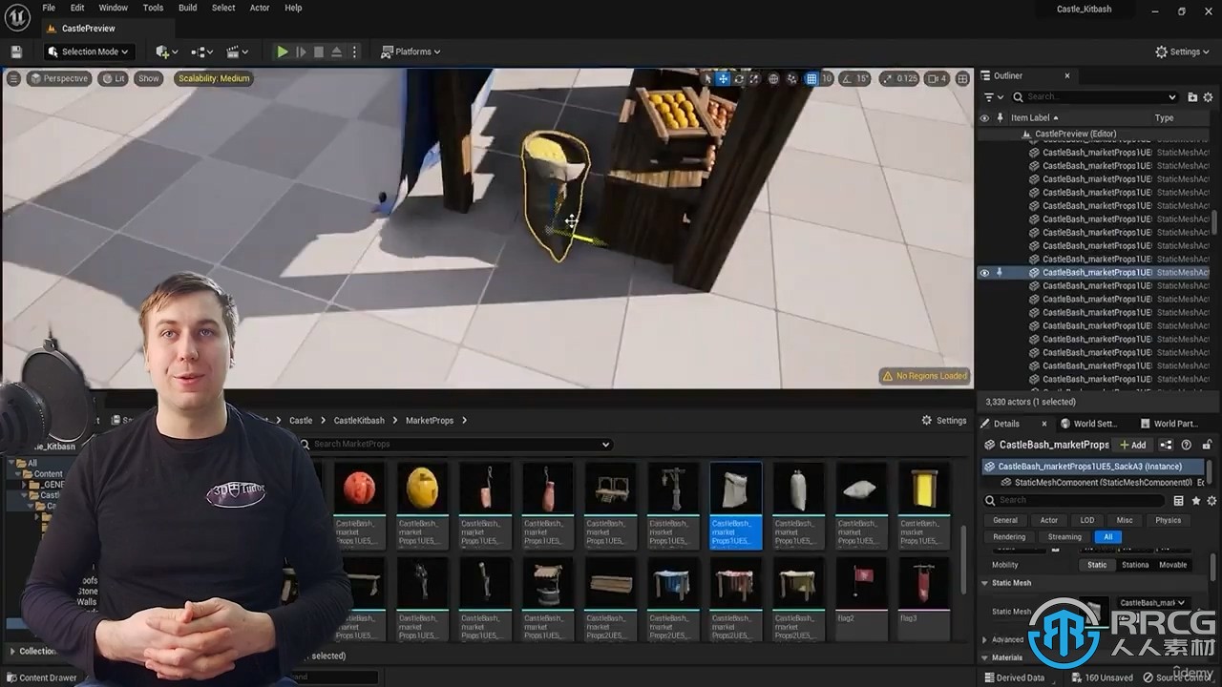Open the cinematics clapperboard dropdown
The image size is (1222, 687).
tap(238, 52)
